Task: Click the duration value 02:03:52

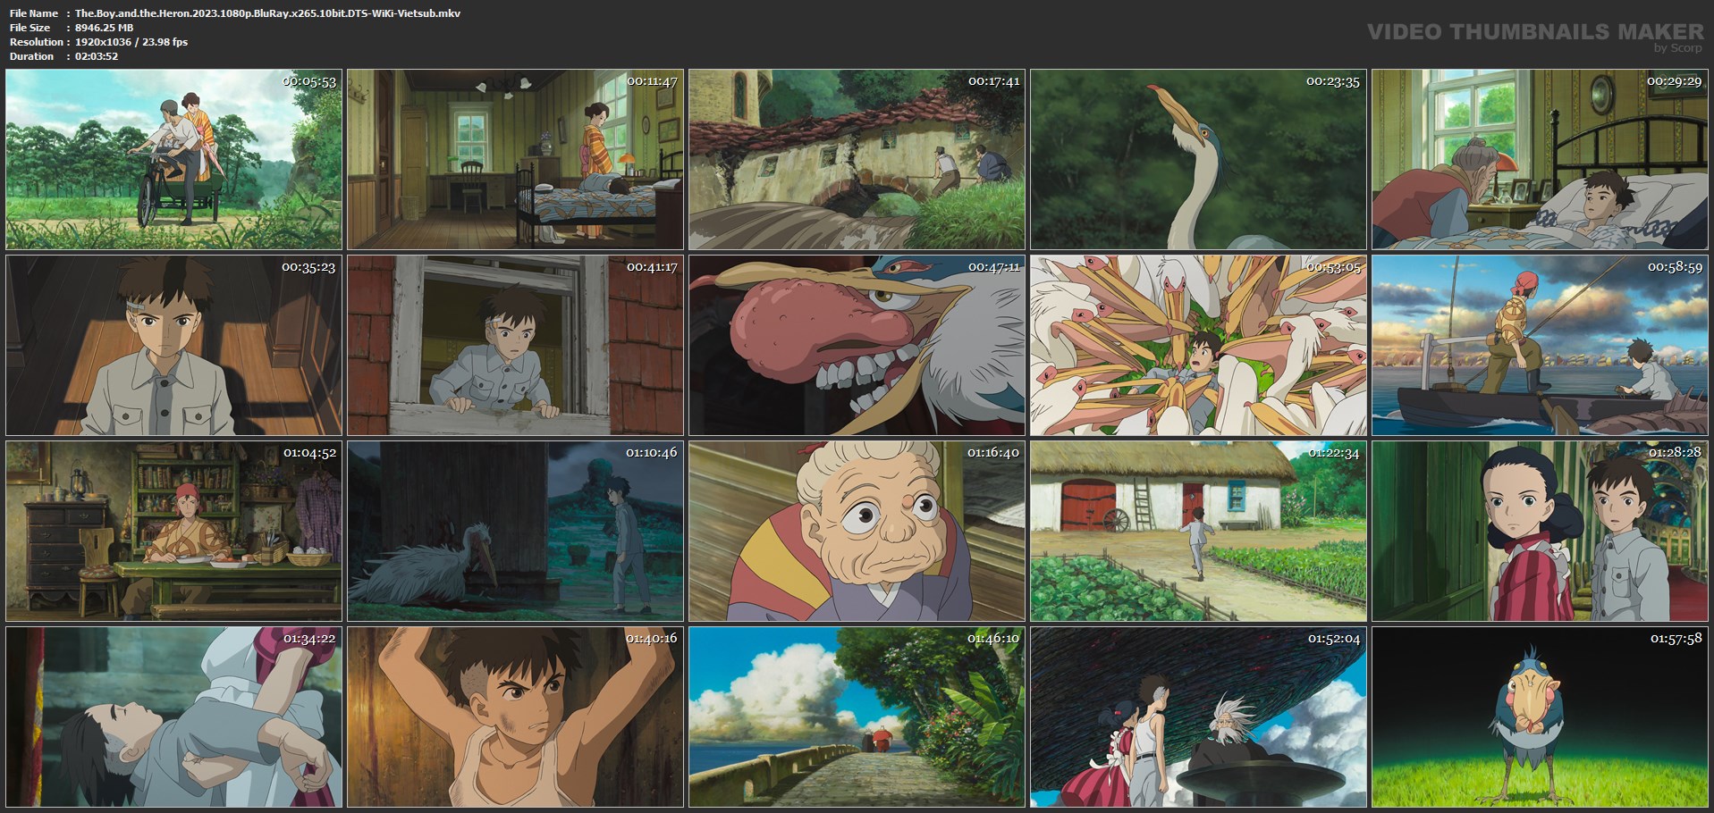Action: pos(97,56)
